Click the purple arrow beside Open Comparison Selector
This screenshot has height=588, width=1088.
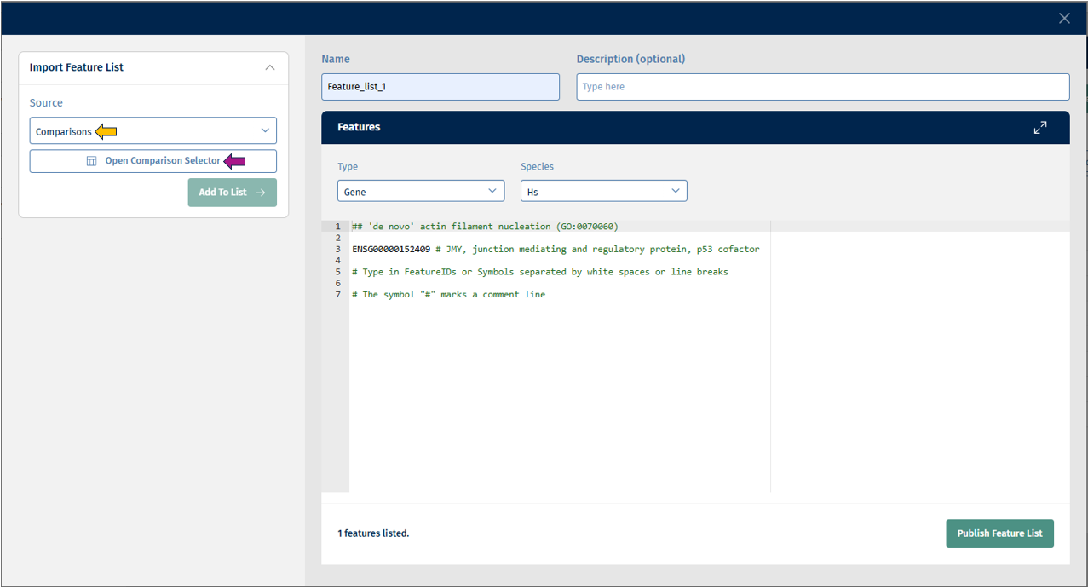pos(234,161)
